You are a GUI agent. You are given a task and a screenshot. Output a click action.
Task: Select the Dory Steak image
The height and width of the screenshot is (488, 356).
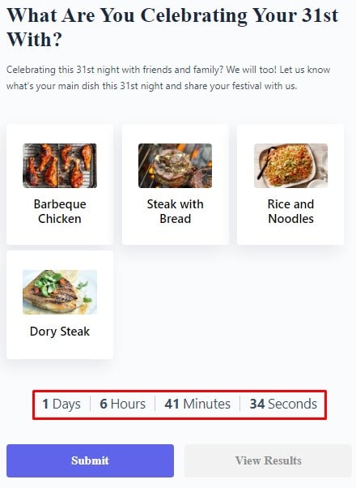(x=60, y=293)
